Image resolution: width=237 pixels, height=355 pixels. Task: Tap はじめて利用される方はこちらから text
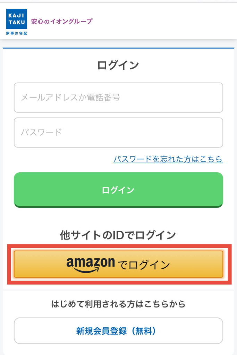pos(118,304)
